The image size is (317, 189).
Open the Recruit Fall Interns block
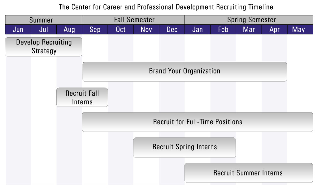pyautogui.click(x=82, y=97)
